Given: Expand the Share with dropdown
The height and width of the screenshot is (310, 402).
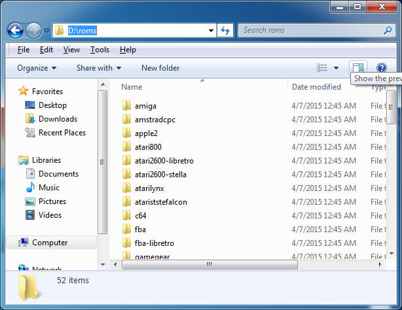Looking at the screenshot, I should (x=99, y=68).
